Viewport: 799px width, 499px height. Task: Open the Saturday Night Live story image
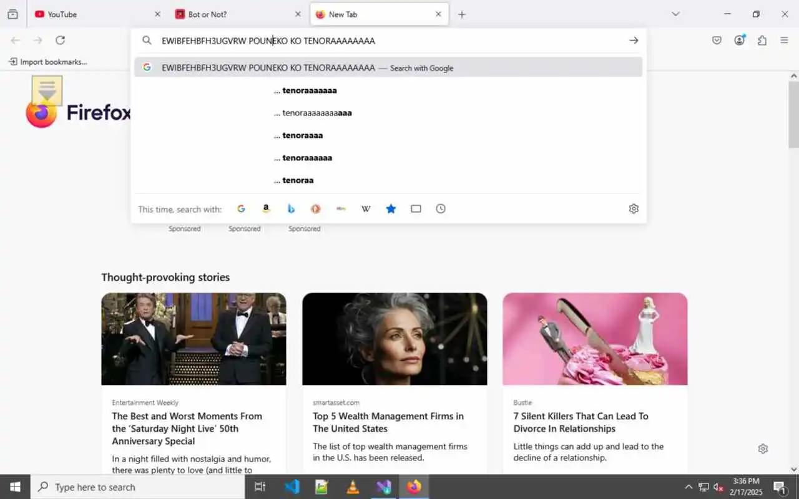tap(194, 339)
